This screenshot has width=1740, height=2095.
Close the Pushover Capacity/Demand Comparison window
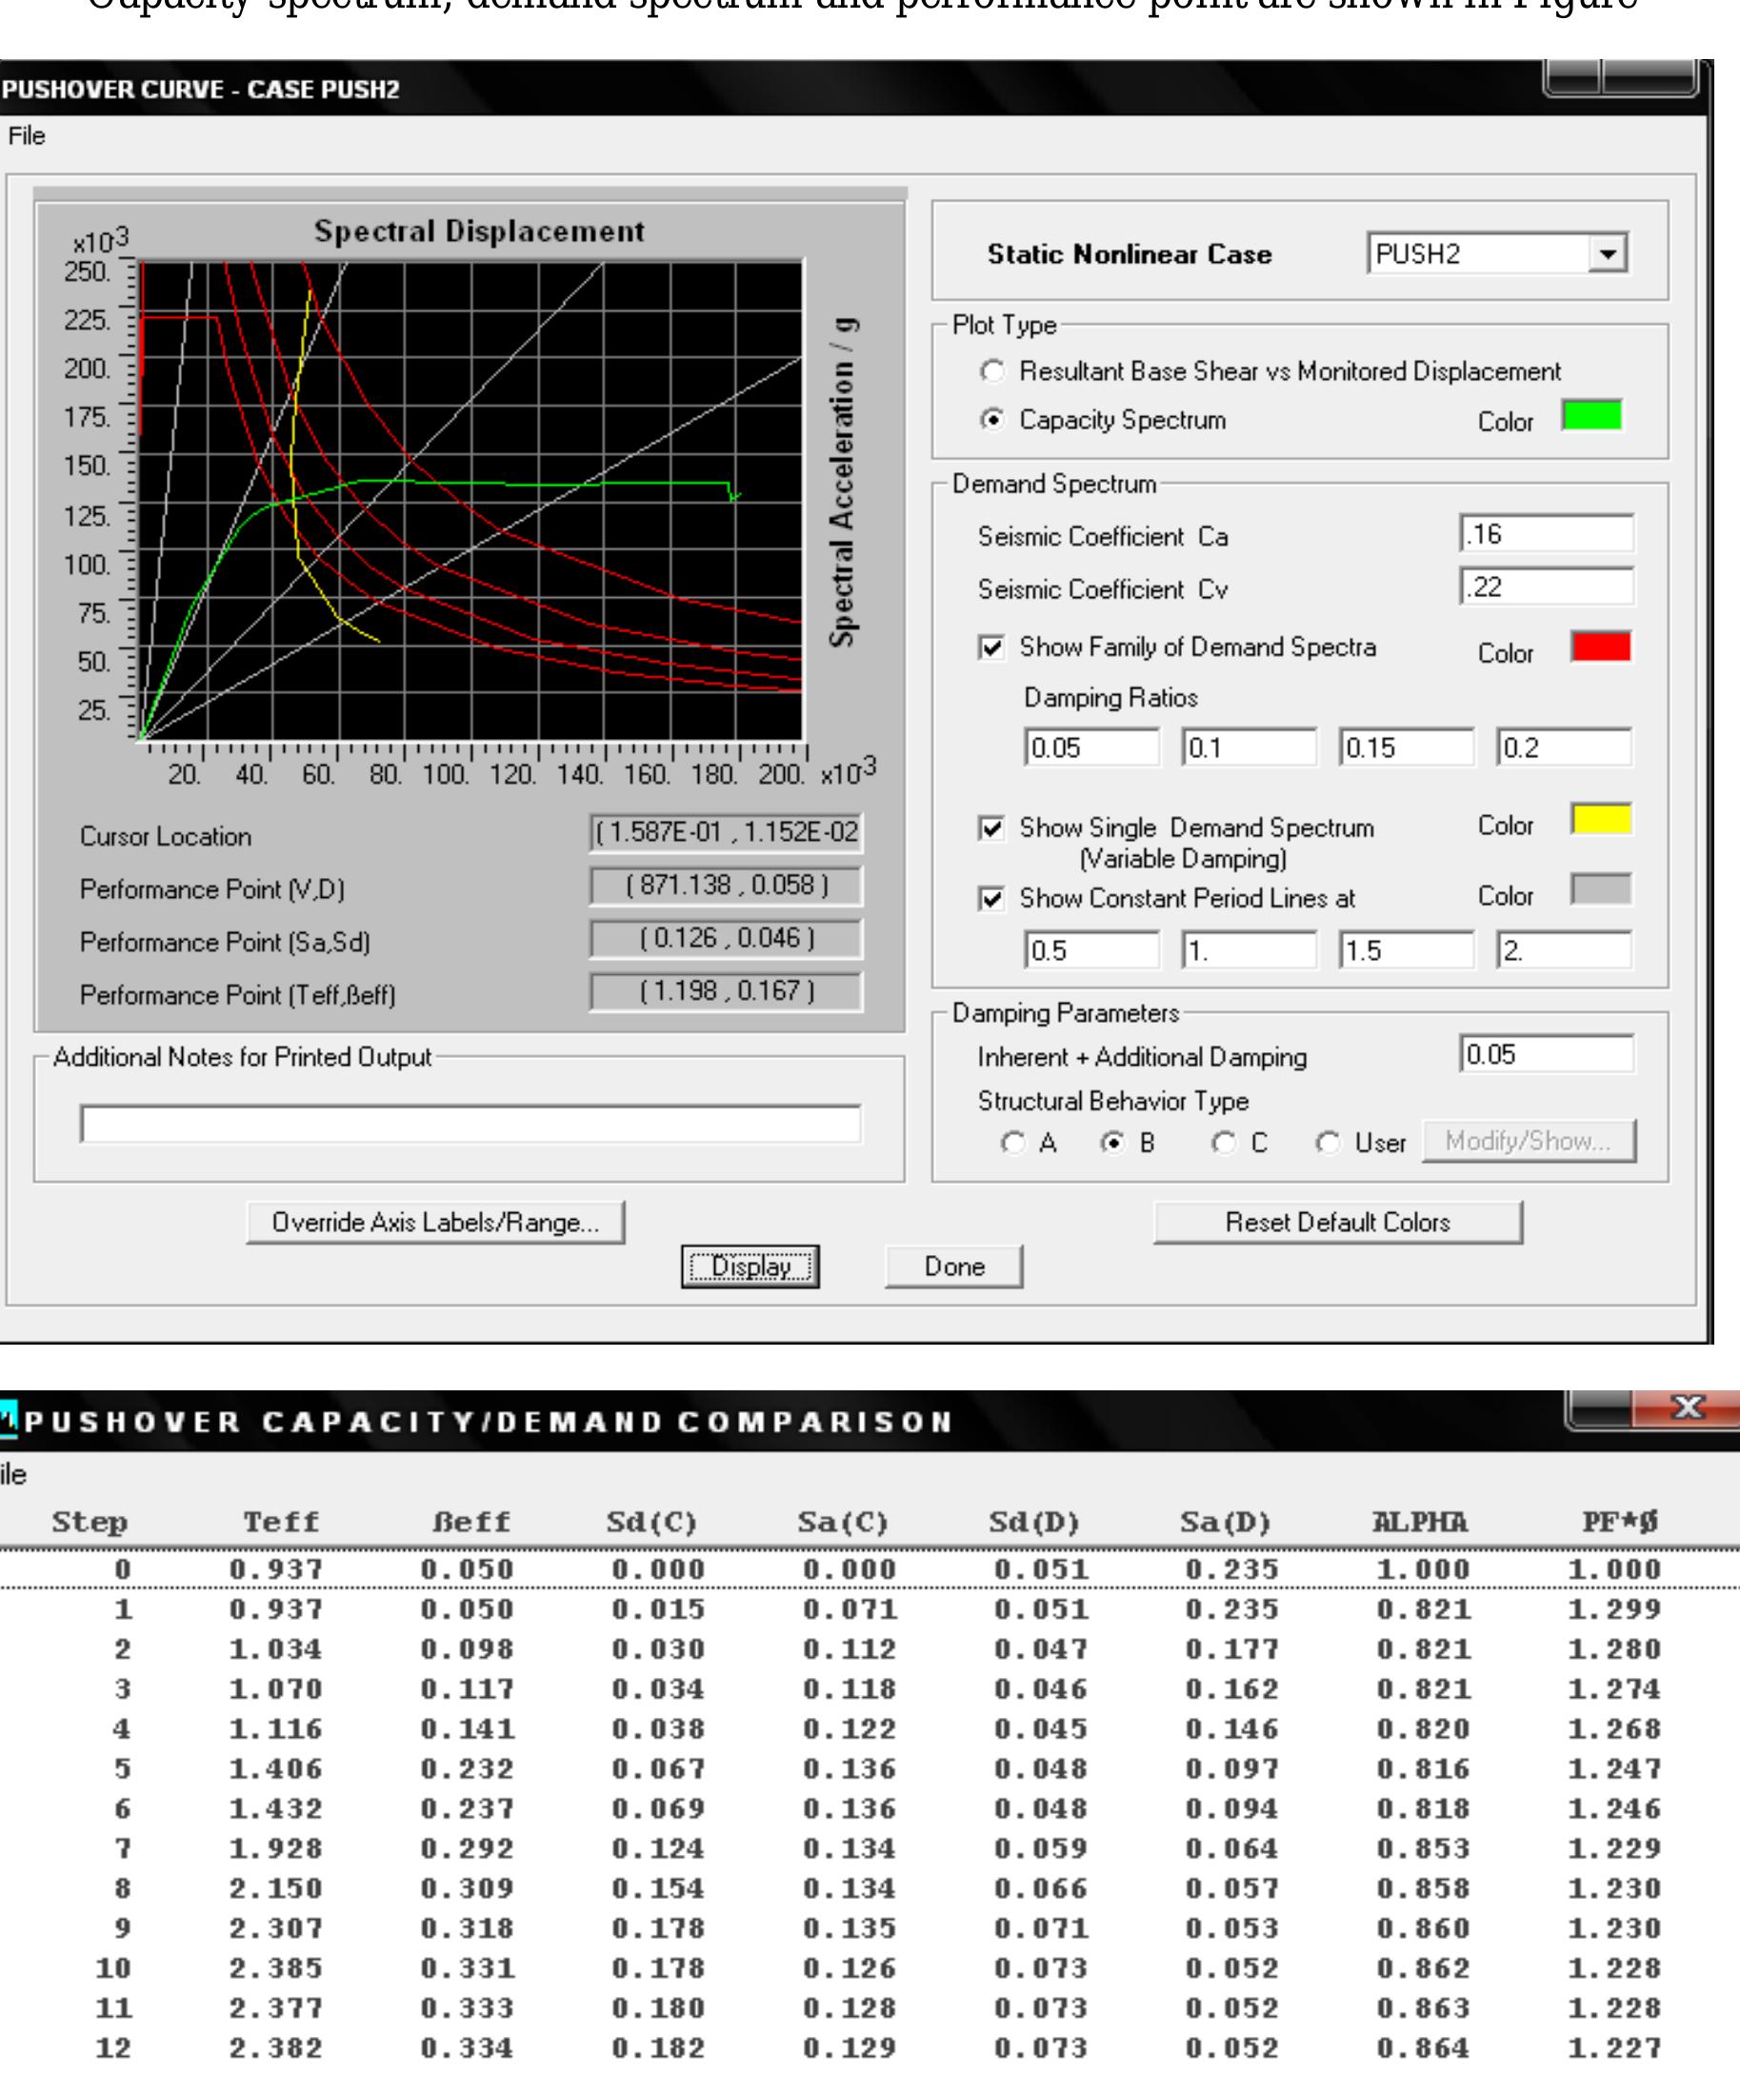[x=1686, y=1407]
